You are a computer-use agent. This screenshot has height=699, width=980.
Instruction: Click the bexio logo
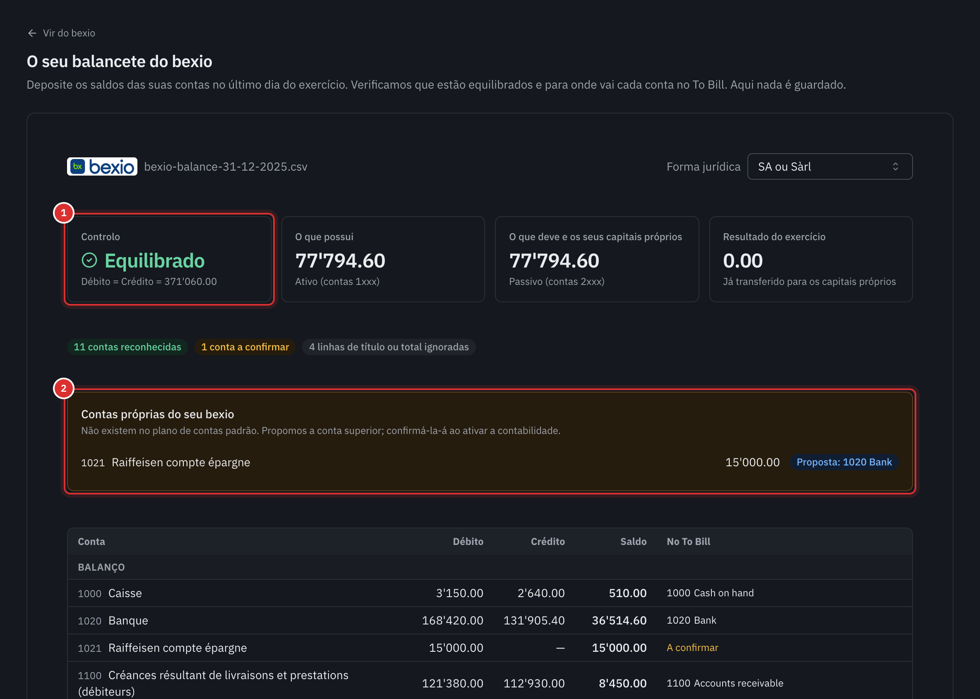[102, 166]
